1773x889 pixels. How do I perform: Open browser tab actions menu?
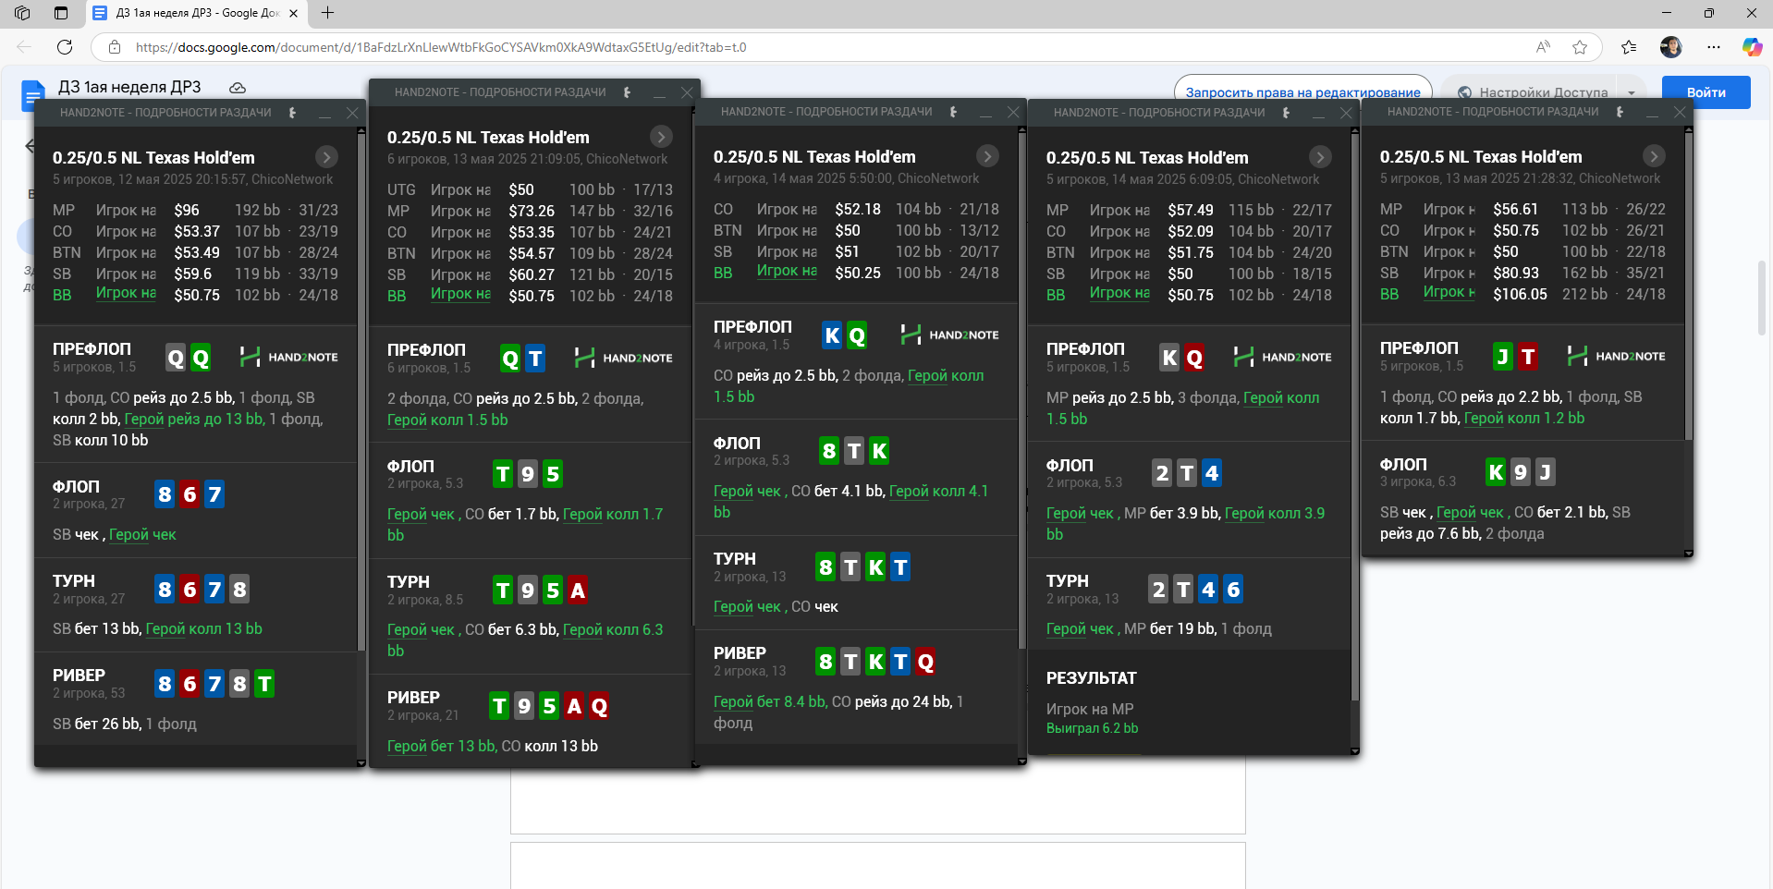(x=61, y=13)
